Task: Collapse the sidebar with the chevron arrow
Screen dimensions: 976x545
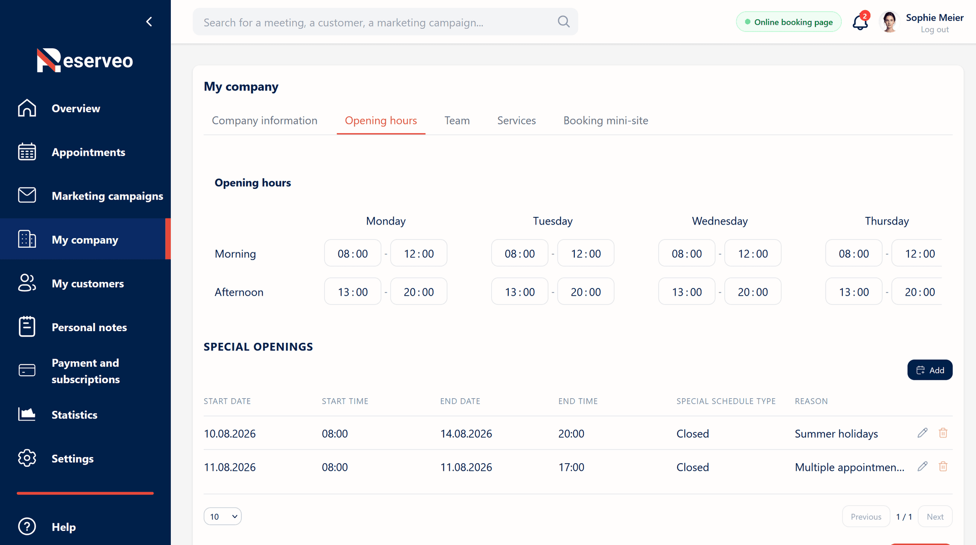Action: point(149,21)
